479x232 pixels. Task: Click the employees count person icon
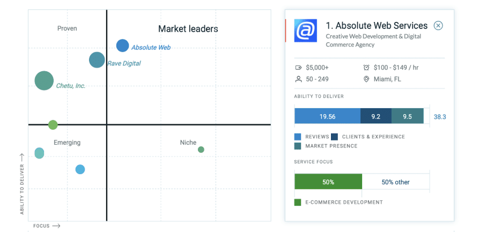[298, 79]
